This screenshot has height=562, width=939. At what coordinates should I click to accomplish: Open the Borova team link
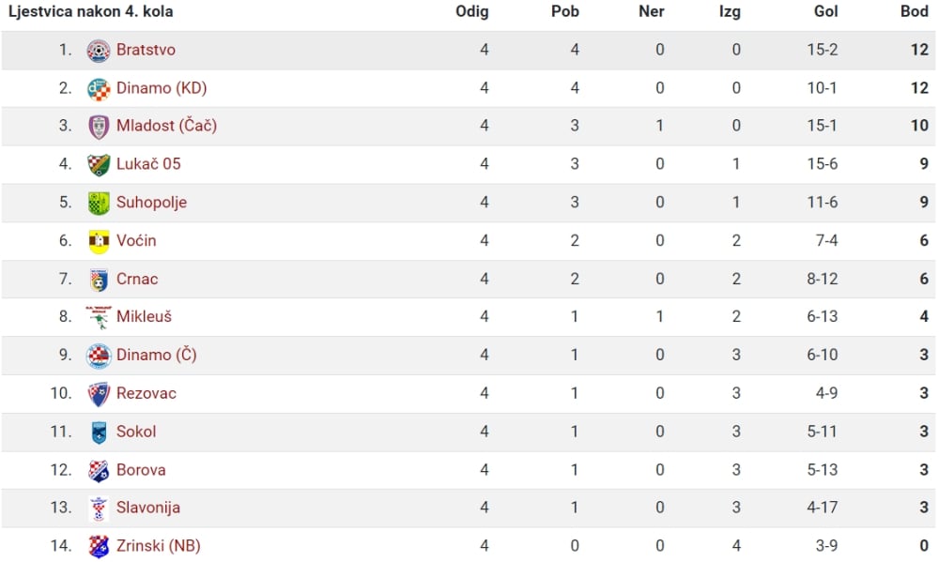point(141,470)
